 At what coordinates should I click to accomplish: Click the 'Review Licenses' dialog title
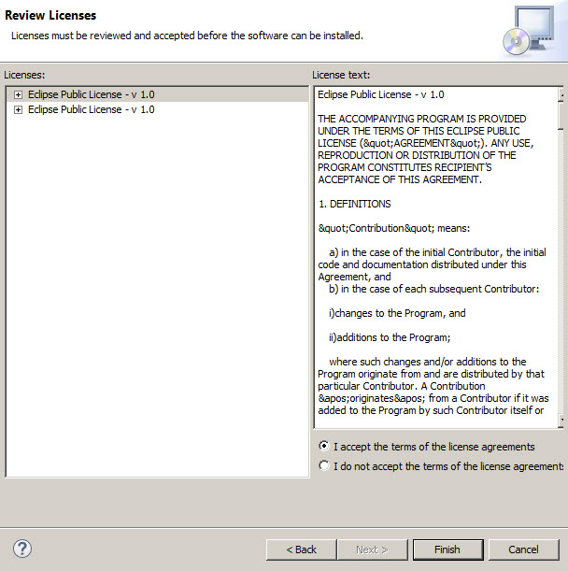pyautogui.click(x=50, y=16)
